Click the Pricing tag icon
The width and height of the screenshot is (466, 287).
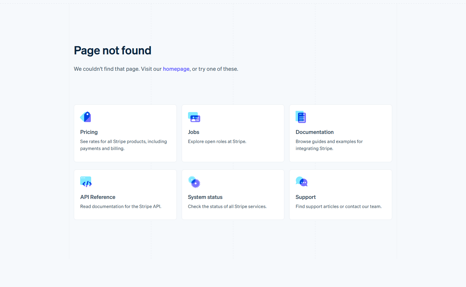[85, 117]
